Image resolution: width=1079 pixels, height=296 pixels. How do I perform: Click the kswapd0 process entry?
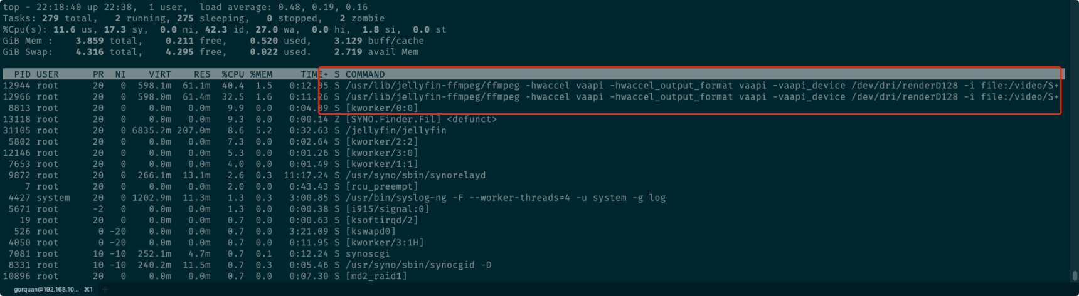[371, 232]
